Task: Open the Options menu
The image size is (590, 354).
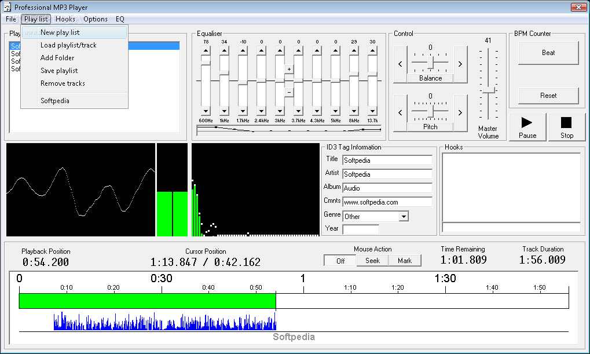Action: pos(96,19)
